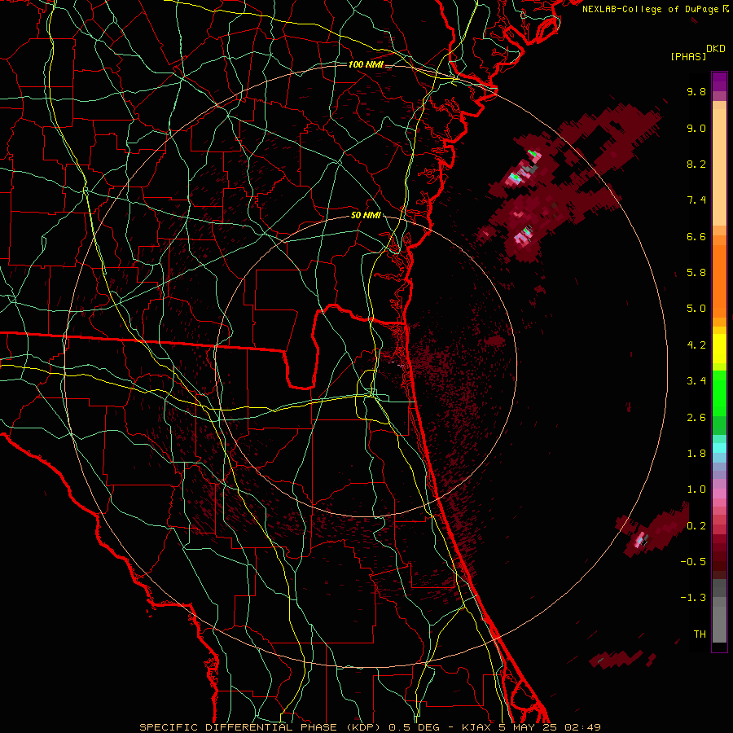Click the -1.3 scale value
733x733 pixels.
[693, 598]
